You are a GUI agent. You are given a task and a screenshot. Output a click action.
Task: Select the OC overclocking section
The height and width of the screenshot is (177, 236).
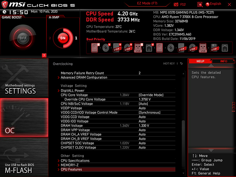(x=24, y=118)
